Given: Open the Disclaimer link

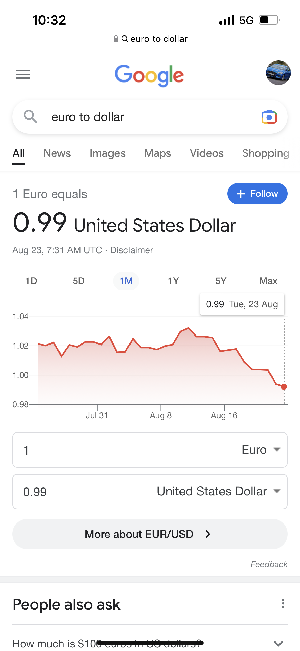Looking at the screenshot, I should 132,250.
